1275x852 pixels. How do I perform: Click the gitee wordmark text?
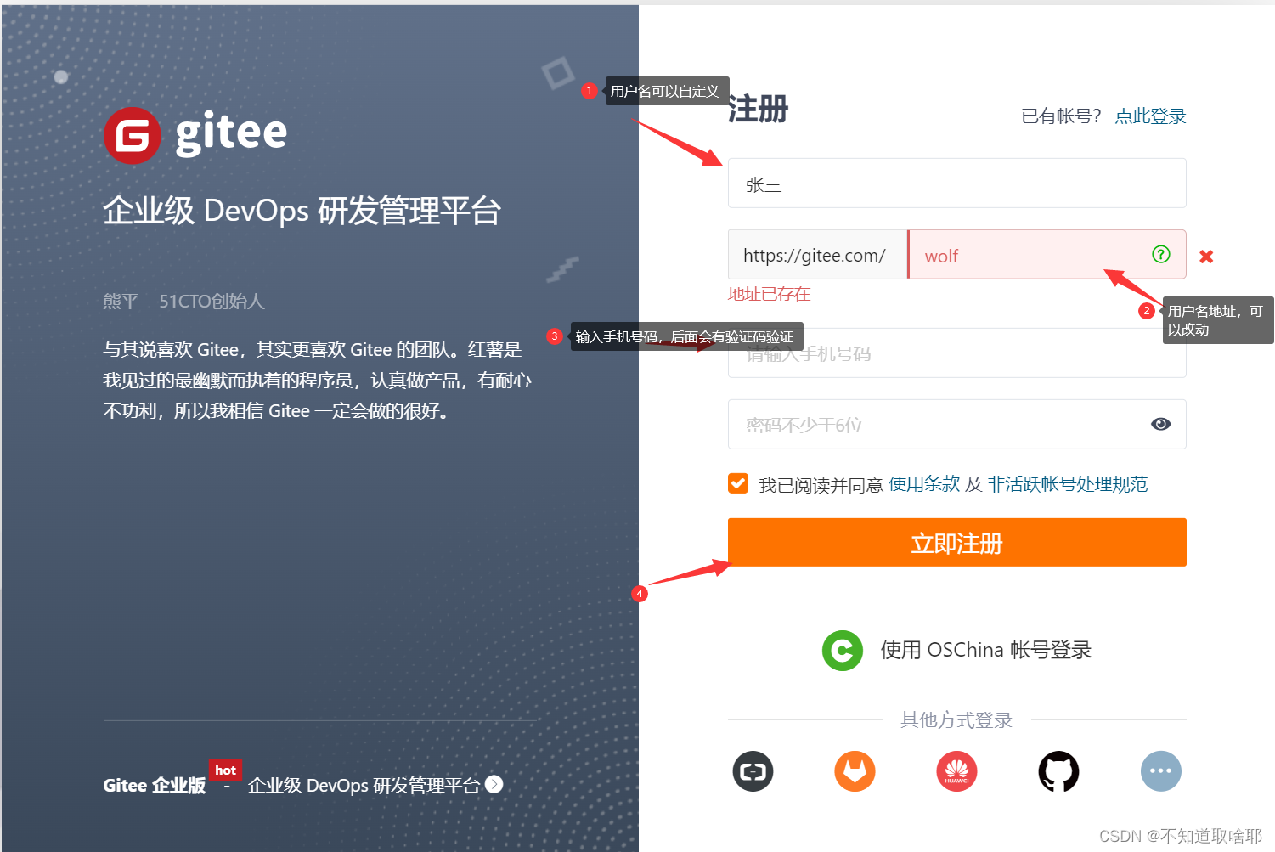pyautogui.click(x=231, y=134)
